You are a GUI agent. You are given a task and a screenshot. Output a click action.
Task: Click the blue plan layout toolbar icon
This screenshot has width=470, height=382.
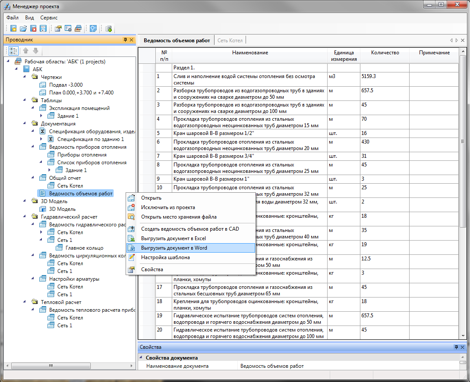point(93,28)
